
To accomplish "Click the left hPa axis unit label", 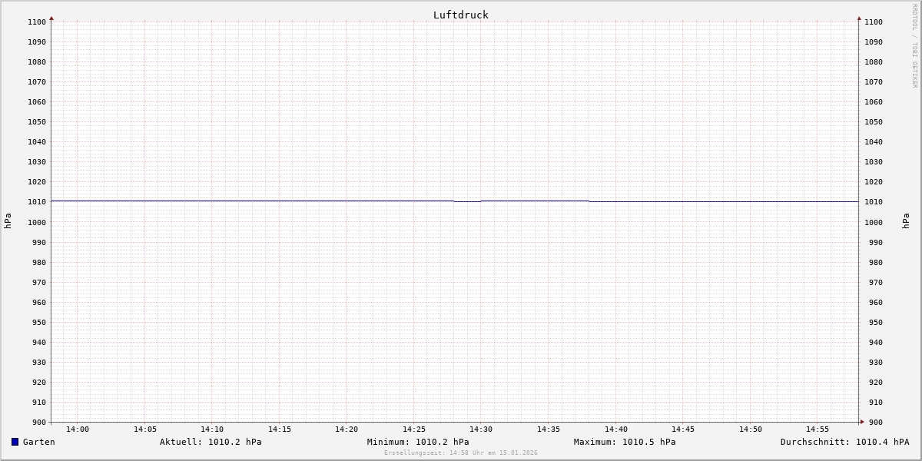I will click(x=8, y=221).
